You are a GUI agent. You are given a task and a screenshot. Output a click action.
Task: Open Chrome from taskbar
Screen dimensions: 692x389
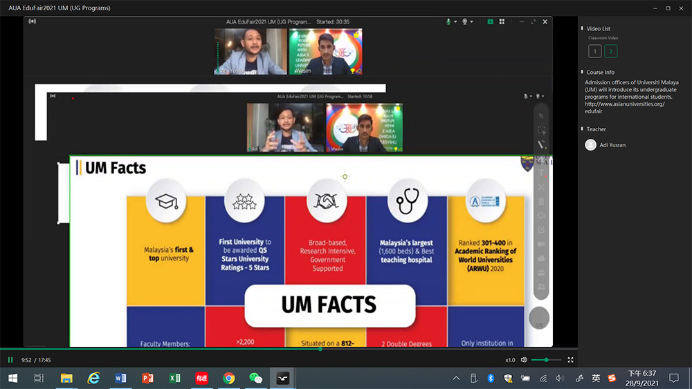[x=228, y=378]
